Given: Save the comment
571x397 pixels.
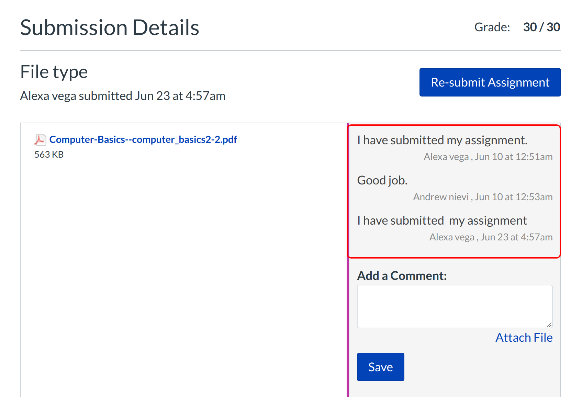Looking at the screenshot, I should (380, 367).
